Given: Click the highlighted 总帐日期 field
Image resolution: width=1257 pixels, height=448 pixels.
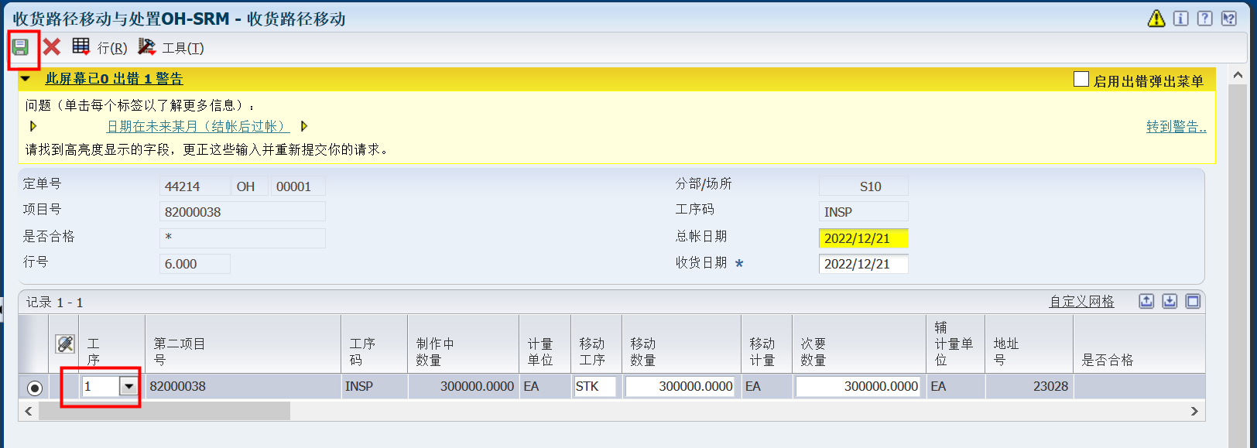Looking at the screenshot, I should [x=863, y=238].
